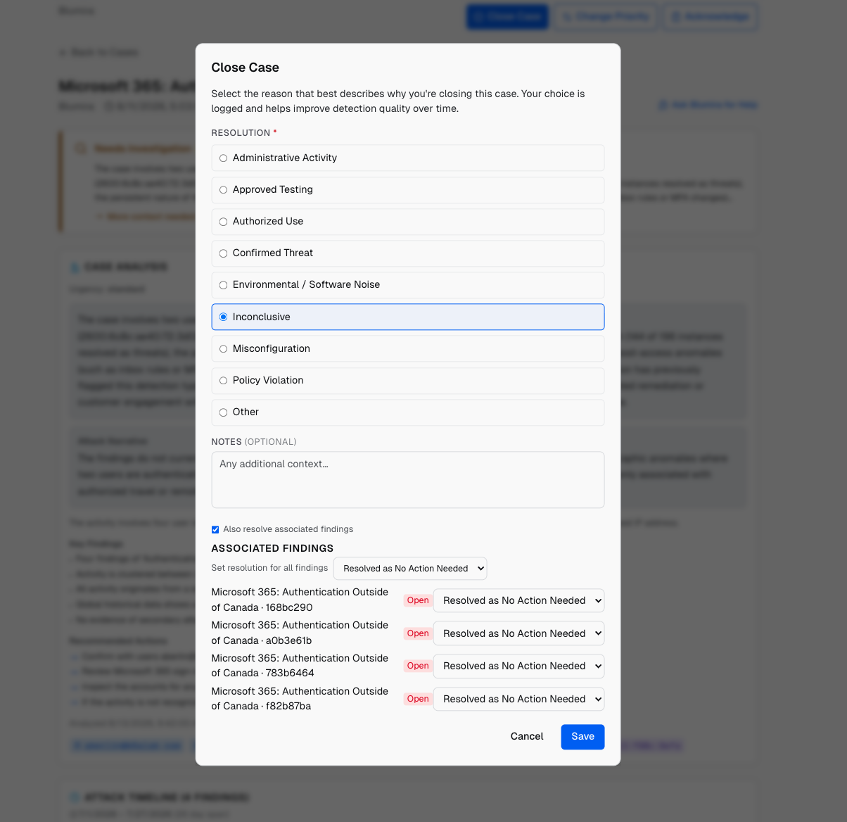Click the Notes additional context field

407,480
